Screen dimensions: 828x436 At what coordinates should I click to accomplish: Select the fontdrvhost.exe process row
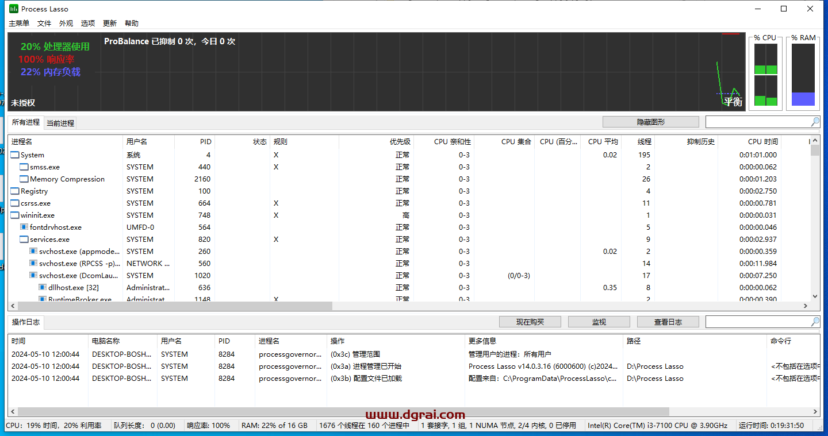409,227
